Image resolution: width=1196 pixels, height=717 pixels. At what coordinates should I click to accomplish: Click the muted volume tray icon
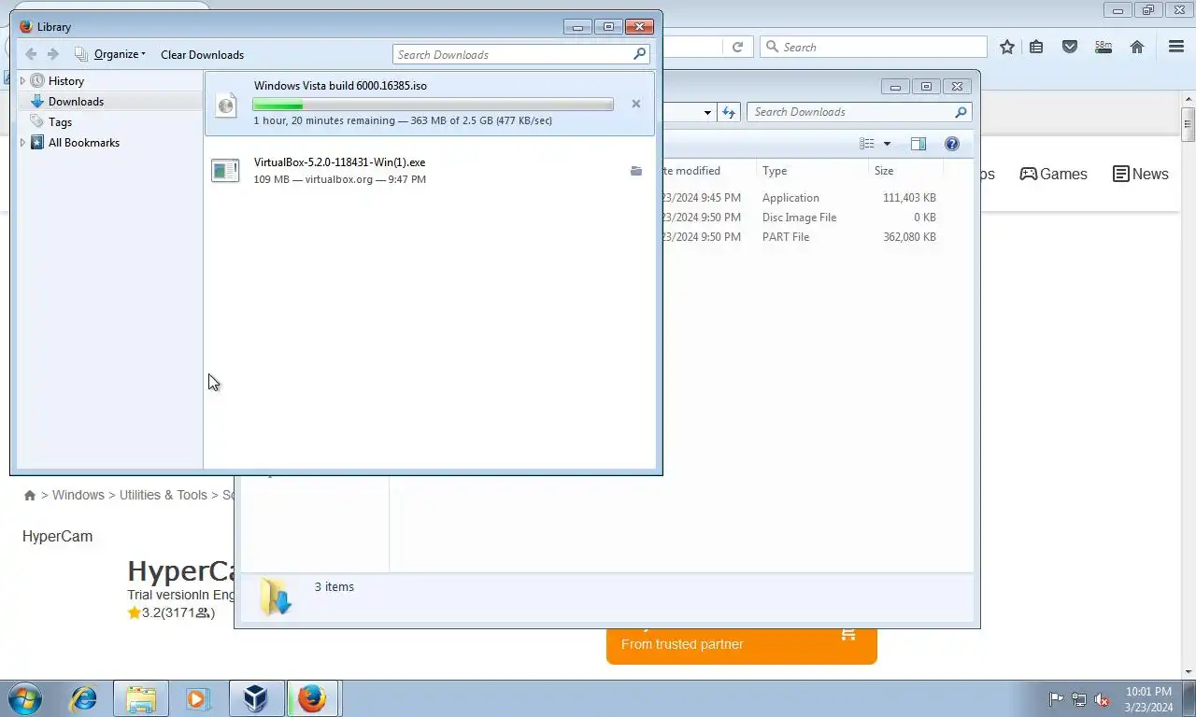click(1102, 699)
